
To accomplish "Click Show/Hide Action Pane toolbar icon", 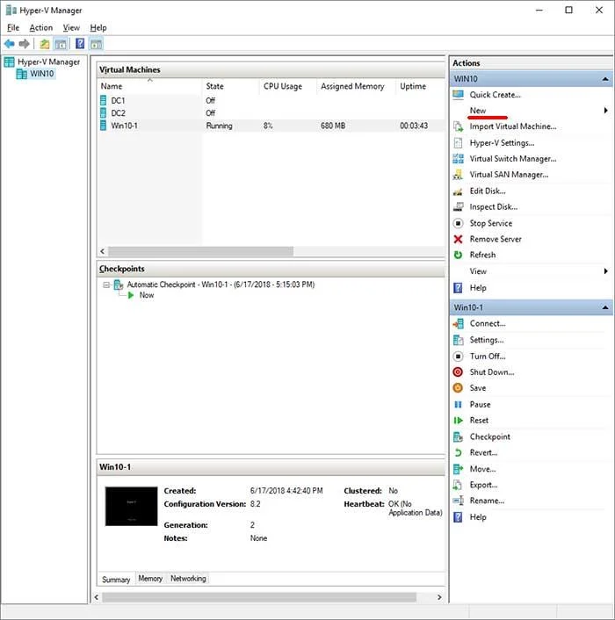I will 96,44.
